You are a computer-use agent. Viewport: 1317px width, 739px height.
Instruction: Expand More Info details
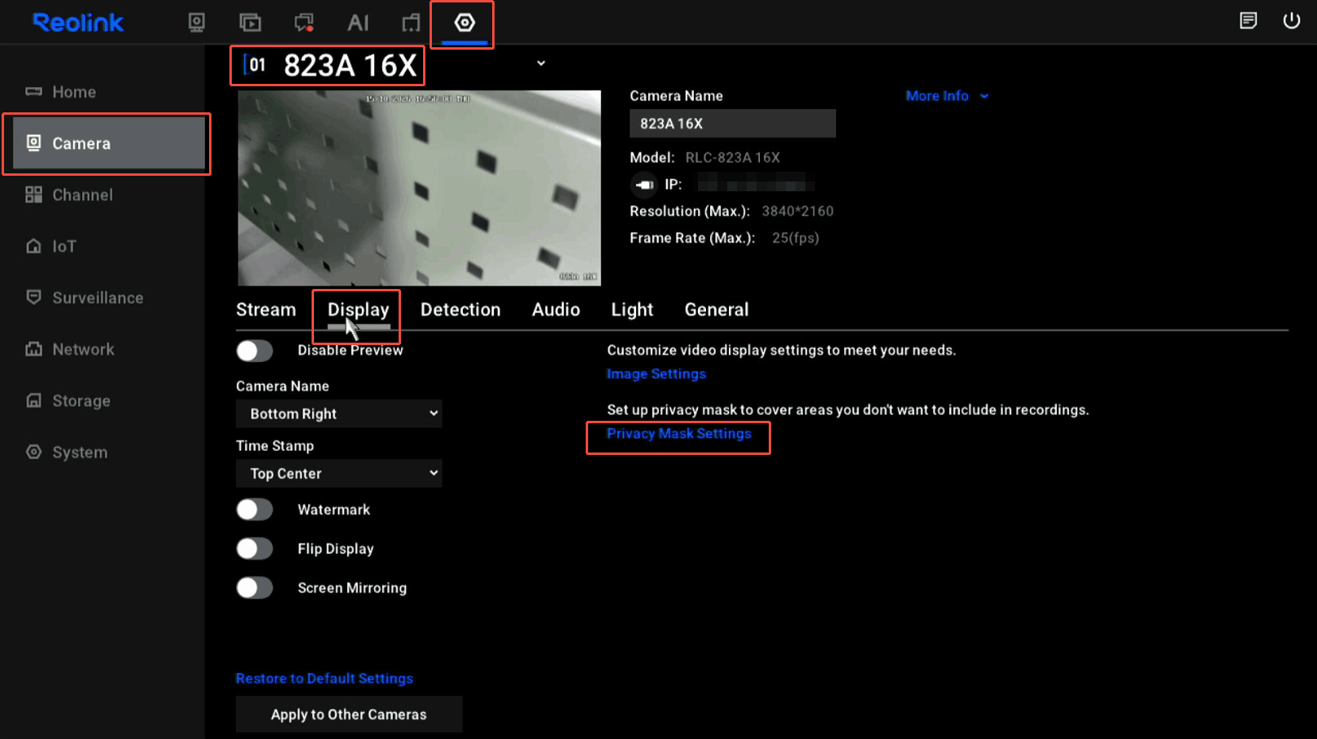[948, 96]
